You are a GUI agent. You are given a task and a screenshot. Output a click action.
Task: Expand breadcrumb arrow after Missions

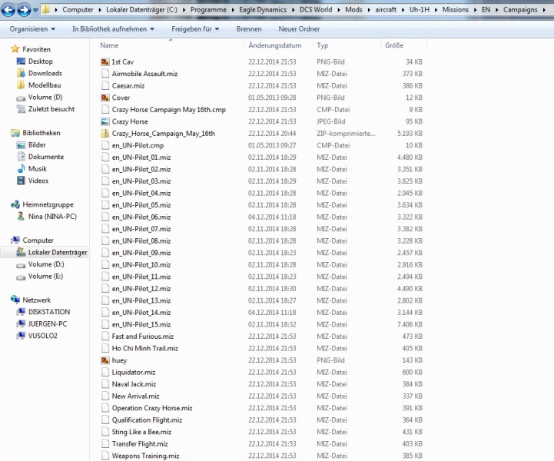(x=475, y=10)
